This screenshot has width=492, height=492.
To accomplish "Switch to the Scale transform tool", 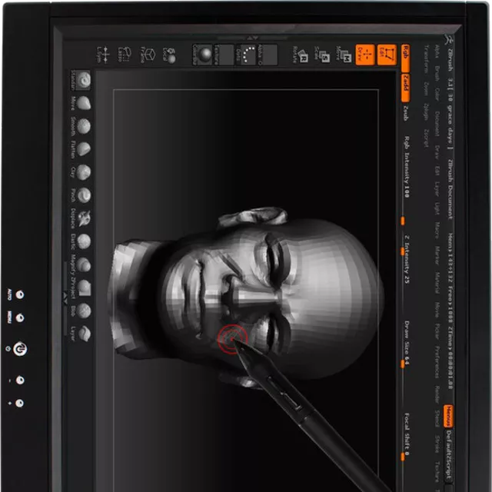I will pos(320,54).
